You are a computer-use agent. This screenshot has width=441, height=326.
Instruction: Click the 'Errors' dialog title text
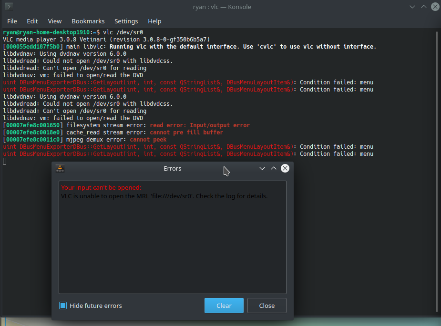173,169
